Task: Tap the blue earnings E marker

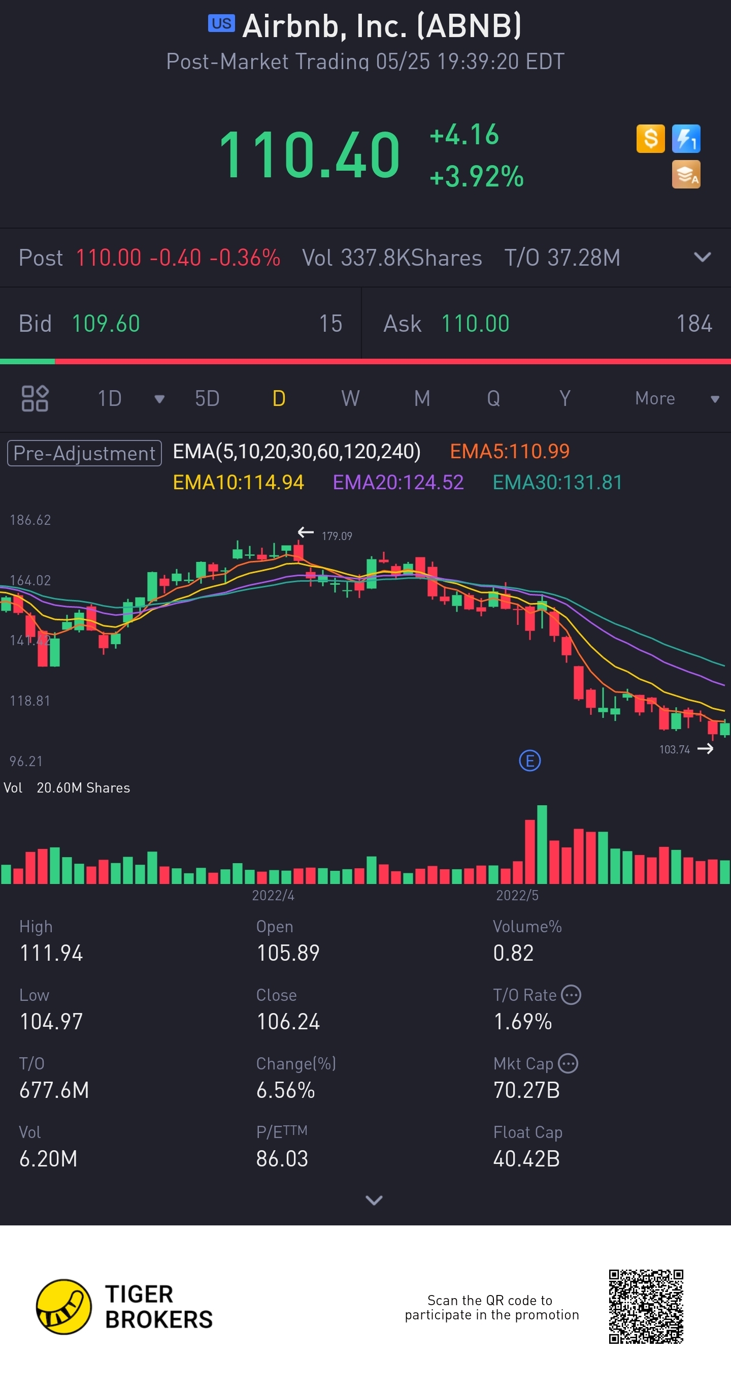Action: point(529,761)
